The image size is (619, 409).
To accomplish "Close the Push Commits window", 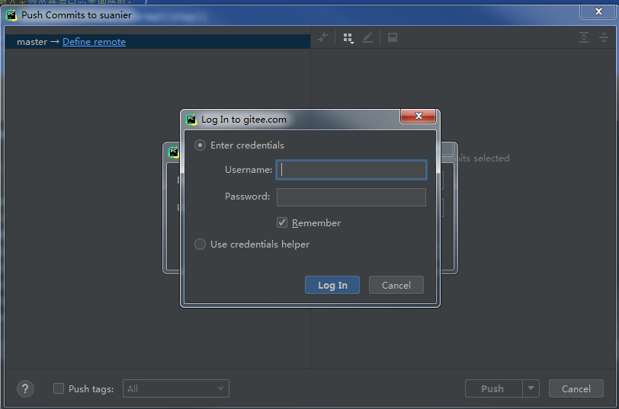I will coord(598,11).
